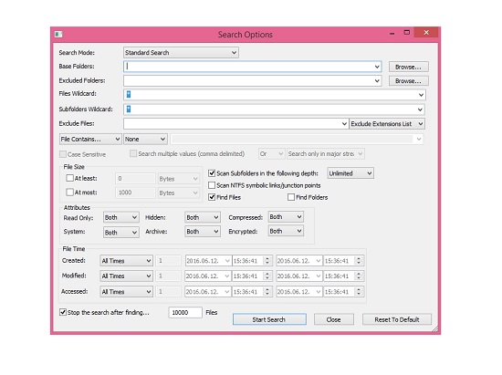Expand the File Contains dropdown
The width and height of the screenshot is (502, 375).
point(90,140)
